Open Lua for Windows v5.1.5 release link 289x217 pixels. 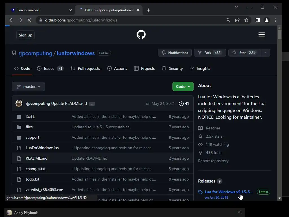(229, 192)
